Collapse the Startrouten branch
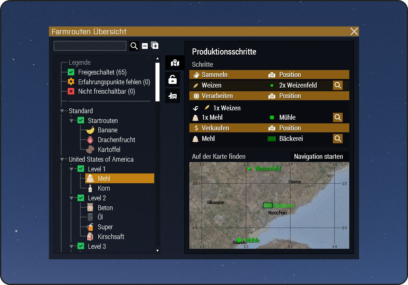This screenshot has height=285, width=408. click(x=71, y=121)
